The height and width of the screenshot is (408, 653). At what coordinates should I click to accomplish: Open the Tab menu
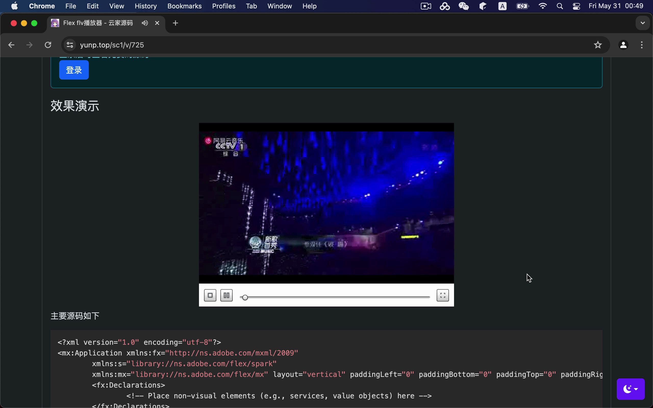point(251,6)
